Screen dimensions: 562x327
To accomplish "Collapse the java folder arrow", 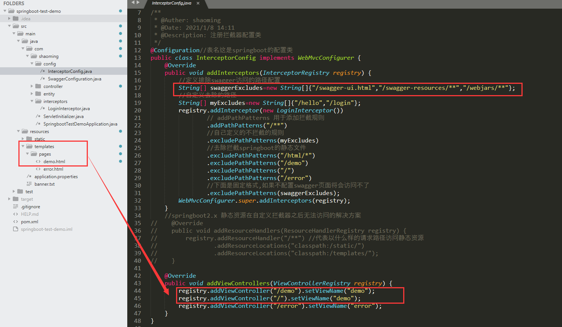I will (x=18, y=41).
